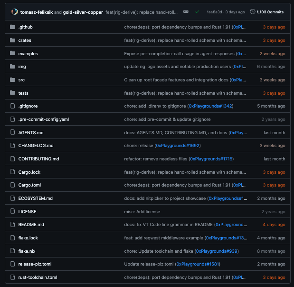Click the file icon beside rust-toolchain.toml

click(12, 277)
